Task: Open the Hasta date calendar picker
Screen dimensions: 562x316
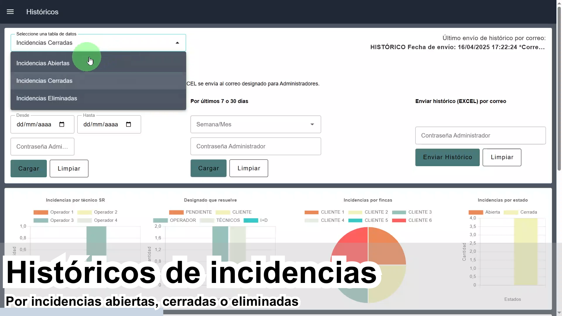Action: tap(128, 124)
